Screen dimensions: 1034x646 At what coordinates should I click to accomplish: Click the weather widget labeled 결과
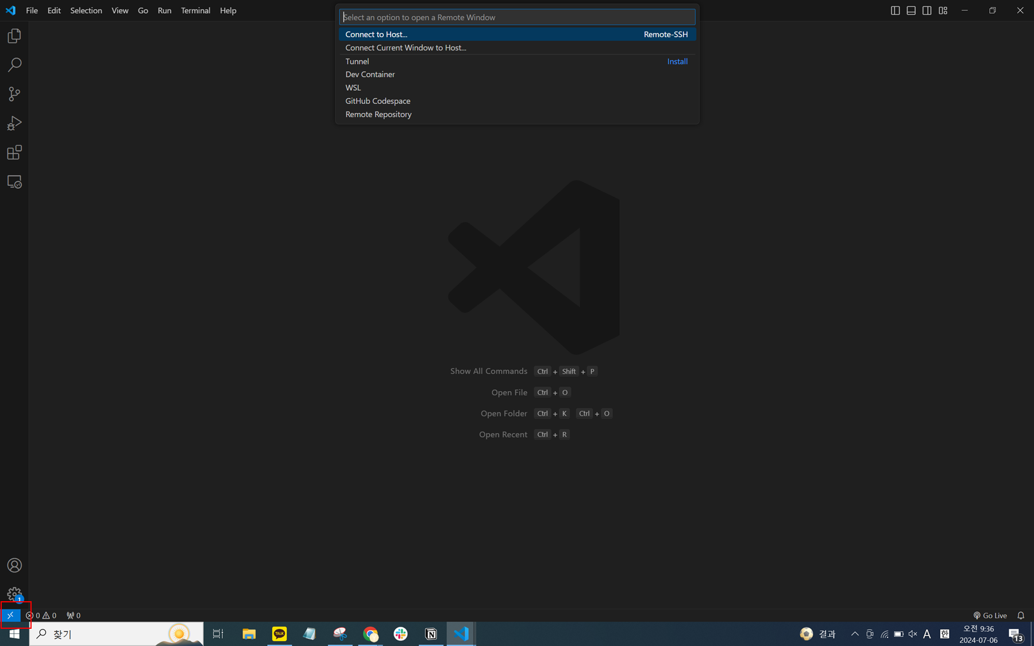pyautogui.click(x=817, y=634)
